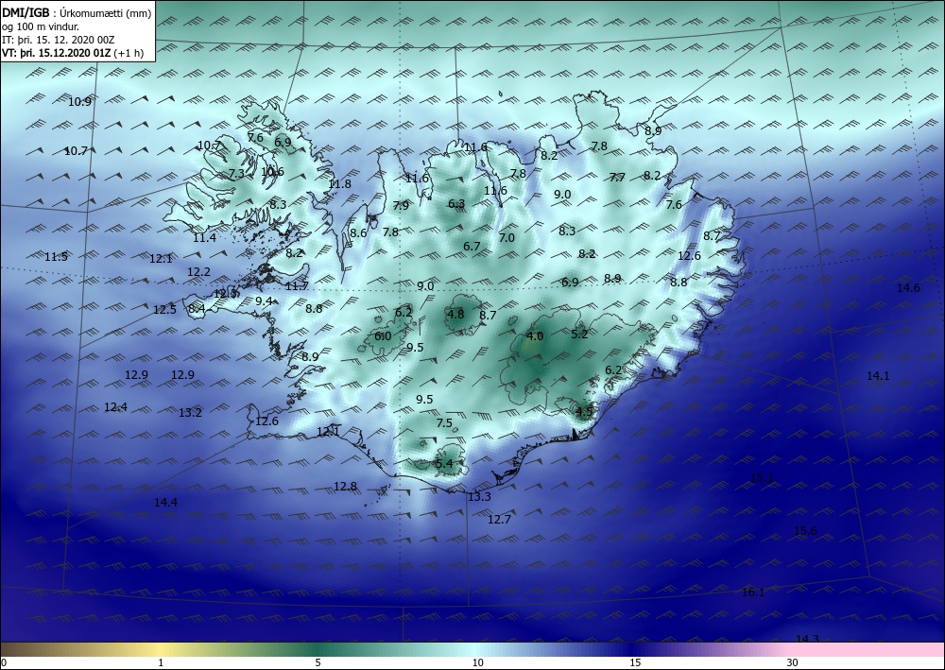Click the colorbar tick label '0'

4,663
